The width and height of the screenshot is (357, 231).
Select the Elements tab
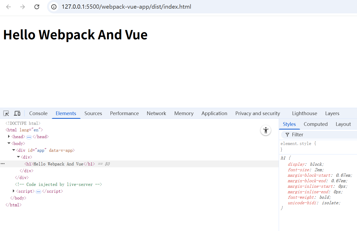click(x=66, y=113)
